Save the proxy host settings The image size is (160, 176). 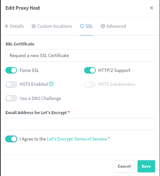[x=146, y=166]
